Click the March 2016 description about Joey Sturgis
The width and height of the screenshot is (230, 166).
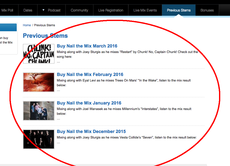tap(127, 54)
